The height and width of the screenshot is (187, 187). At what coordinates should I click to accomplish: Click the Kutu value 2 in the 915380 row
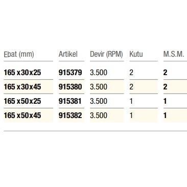pos(131,87)
